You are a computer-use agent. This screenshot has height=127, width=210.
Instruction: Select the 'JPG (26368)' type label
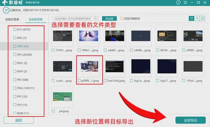pyautogui.click(x=24, y=55)
